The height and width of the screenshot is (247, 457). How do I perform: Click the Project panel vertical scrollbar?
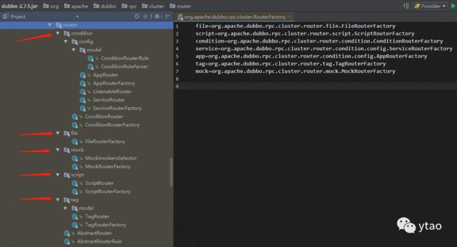[171, 172]
